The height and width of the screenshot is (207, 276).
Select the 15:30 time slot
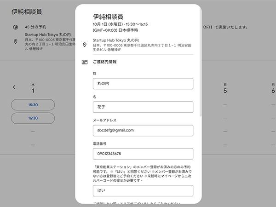(33, 105)
